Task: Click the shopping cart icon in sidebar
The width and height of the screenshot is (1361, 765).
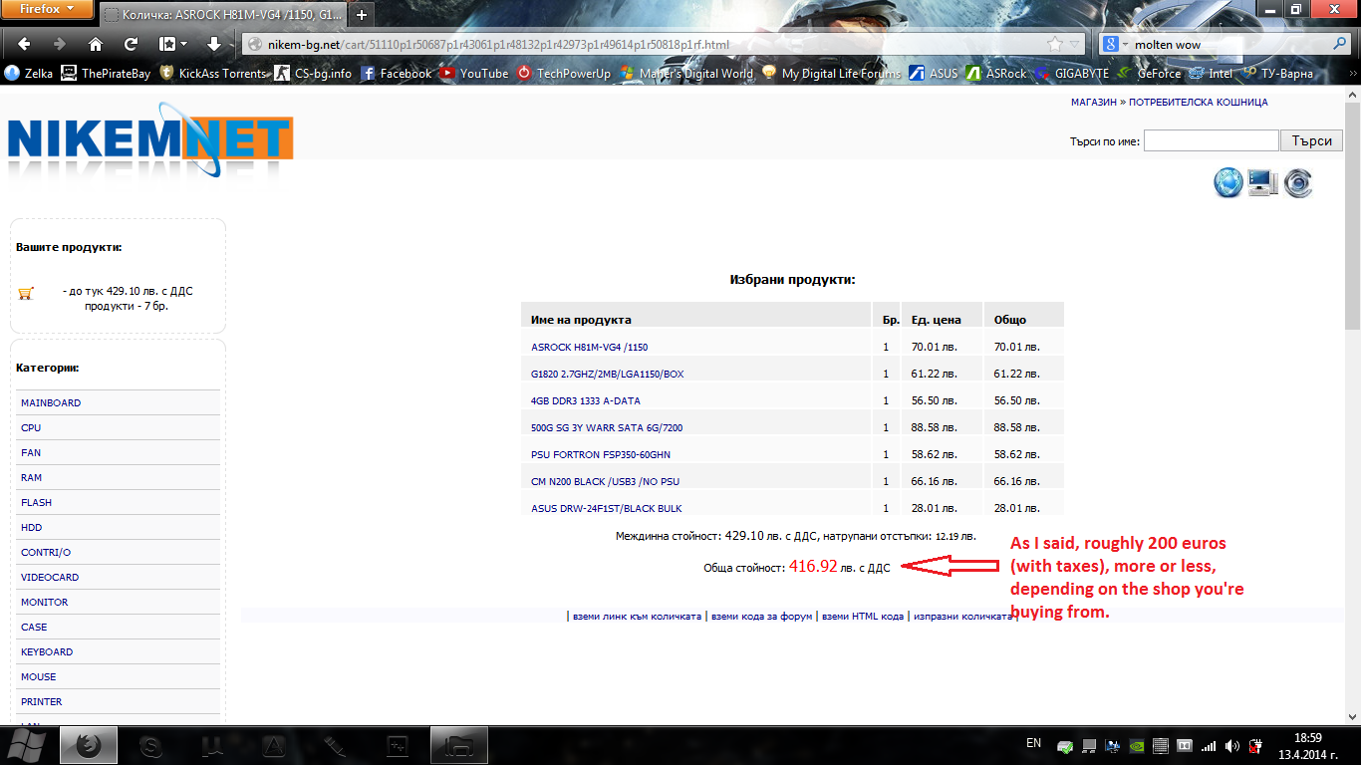Action: [26, 293]
